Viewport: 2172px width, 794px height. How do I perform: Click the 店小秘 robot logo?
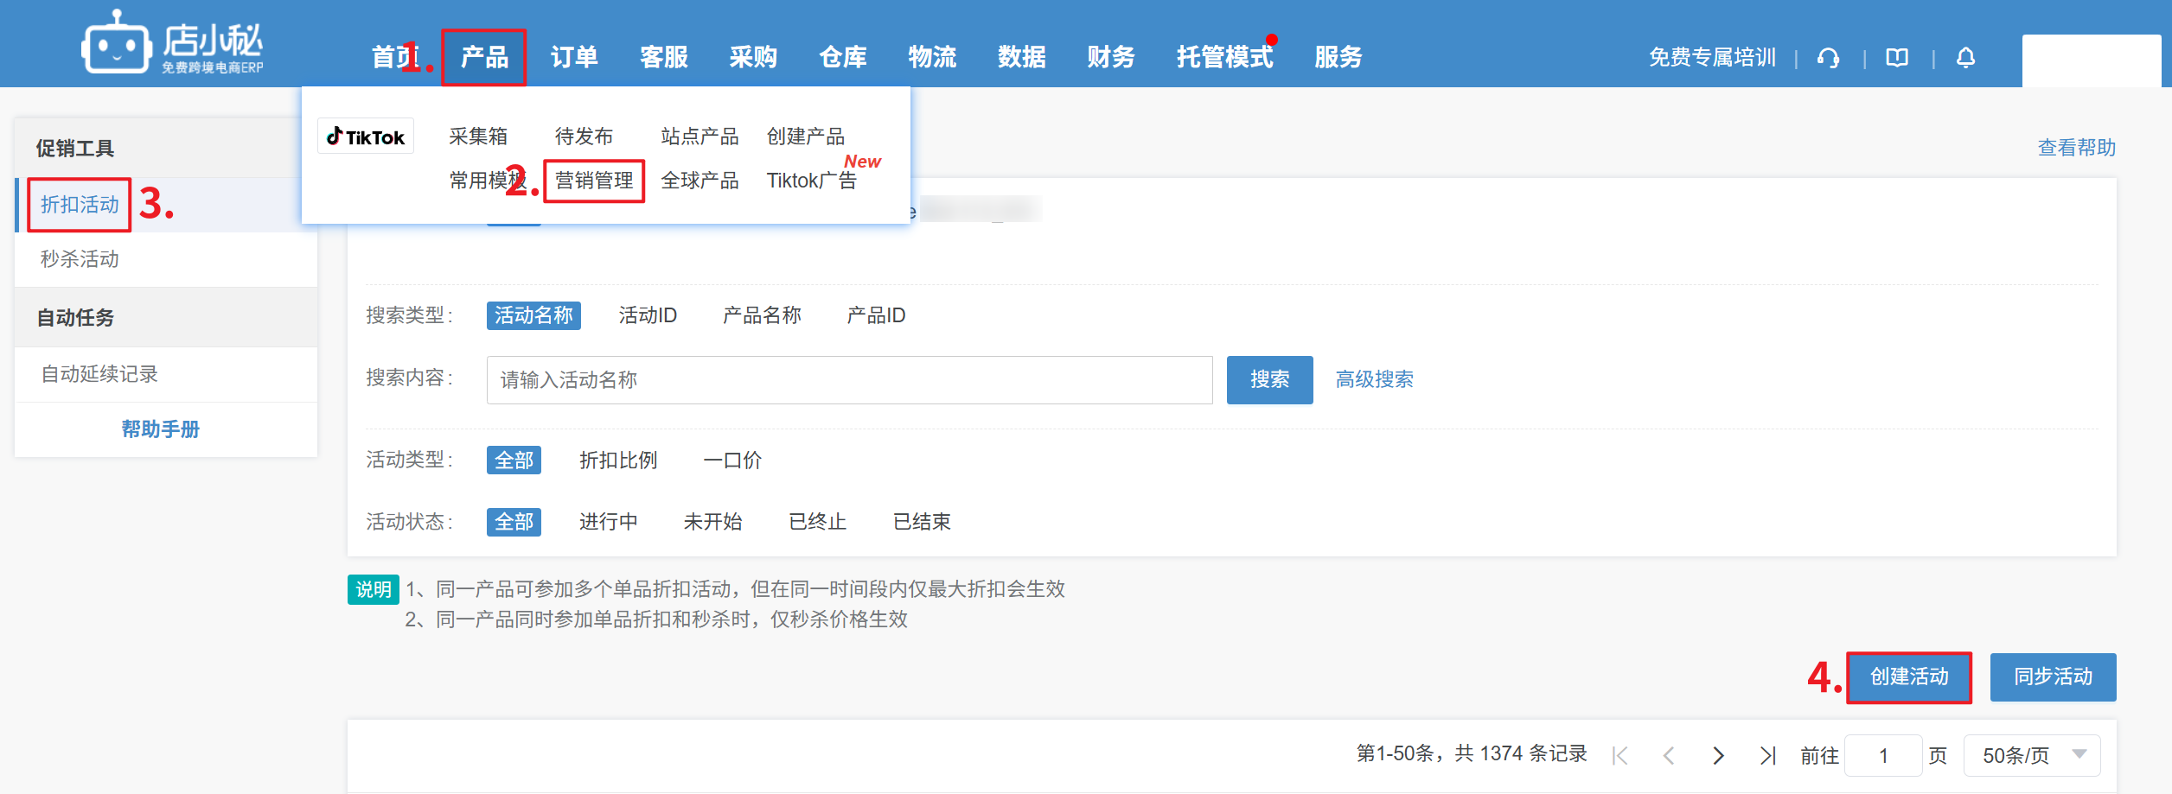[116, 43]
